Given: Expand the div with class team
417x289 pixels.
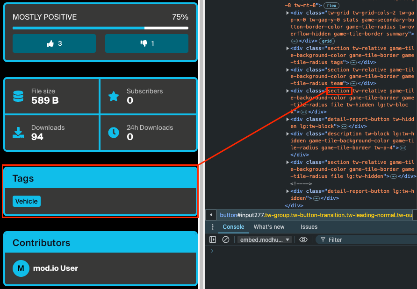Looking at the screenshot, I should click(288, 70).
